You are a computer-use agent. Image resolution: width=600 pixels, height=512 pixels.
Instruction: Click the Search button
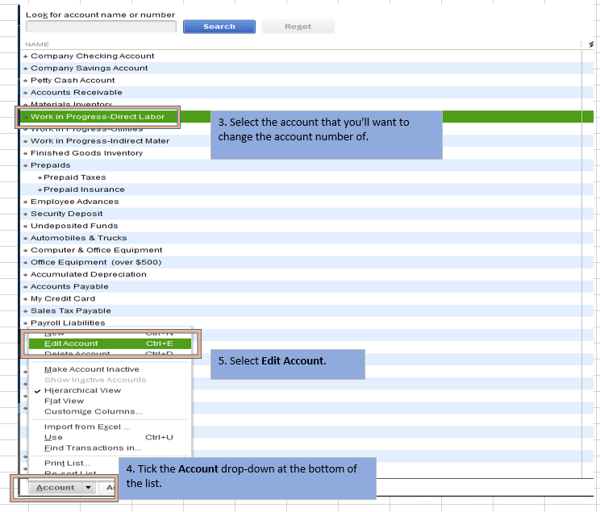tap(219, 27)
